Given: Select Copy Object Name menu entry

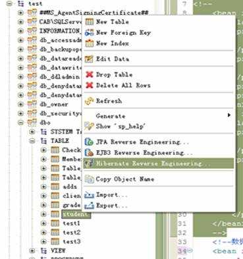Looking at the screenshot, I should click(x=158, y=179).
